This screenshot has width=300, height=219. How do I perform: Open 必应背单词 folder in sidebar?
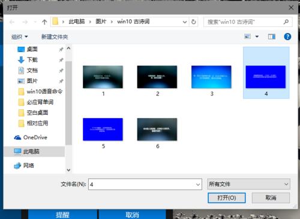(40, 102)
